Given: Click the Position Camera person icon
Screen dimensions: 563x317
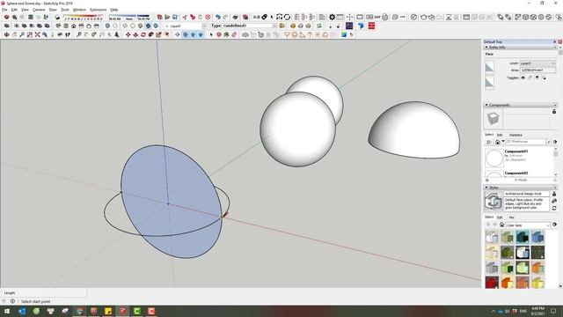Looking at the screenshot, I should tap(53, 34).
